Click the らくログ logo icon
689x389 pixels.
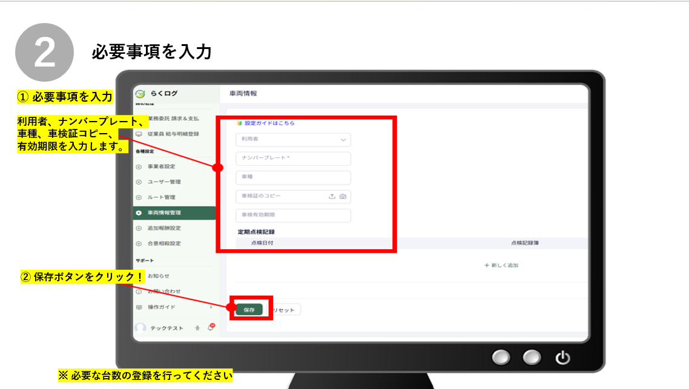pyautogui.click(x=140, y=94)
